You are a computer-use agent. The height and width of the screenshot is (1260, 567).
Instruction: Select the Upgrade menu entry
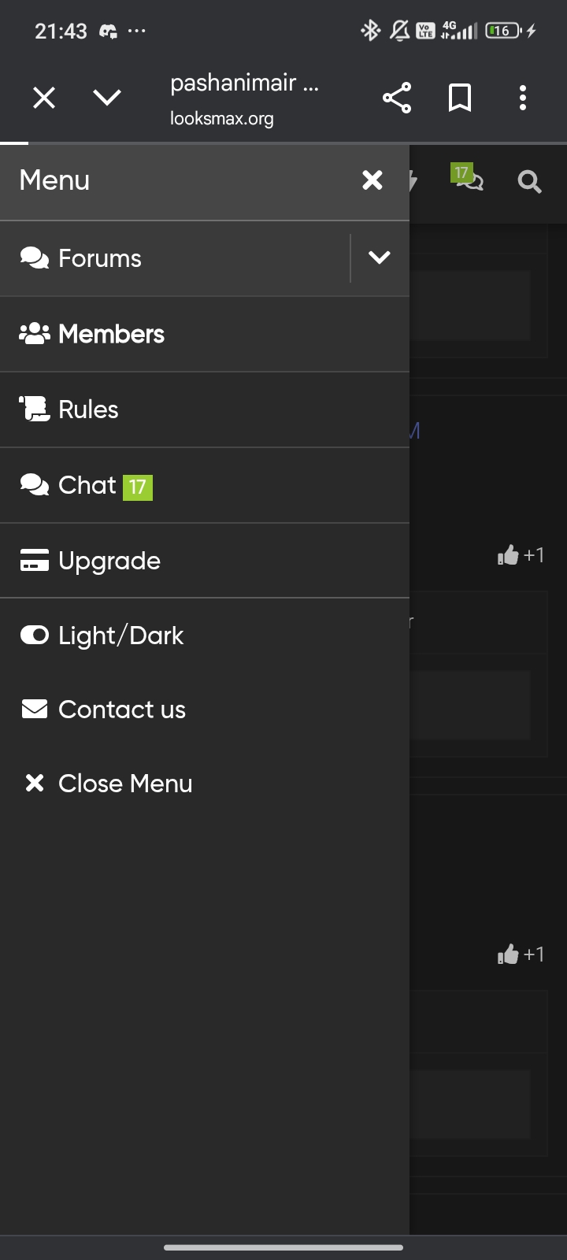(109, 561)
